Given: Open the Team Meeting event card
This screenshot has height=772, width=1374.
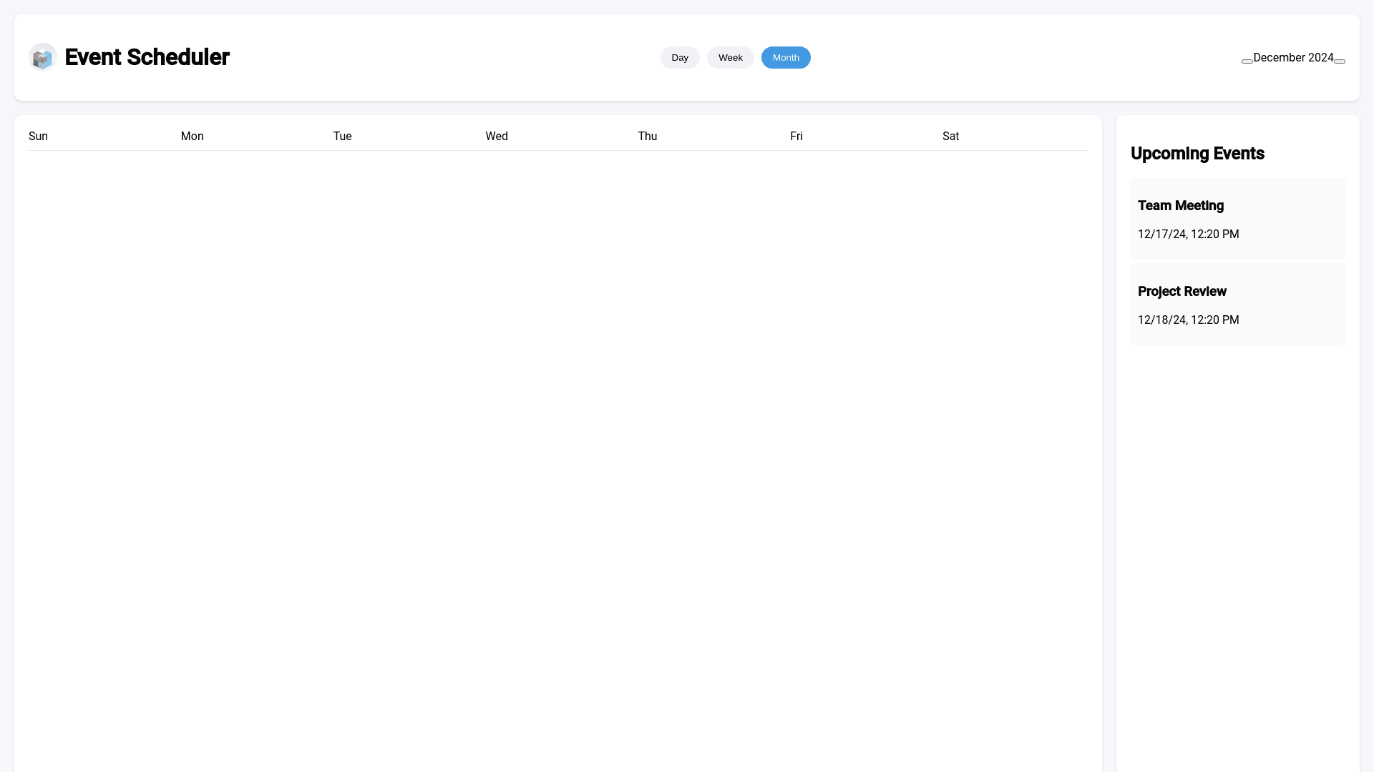Looking at the screenshot, I should coord(1237,218).
